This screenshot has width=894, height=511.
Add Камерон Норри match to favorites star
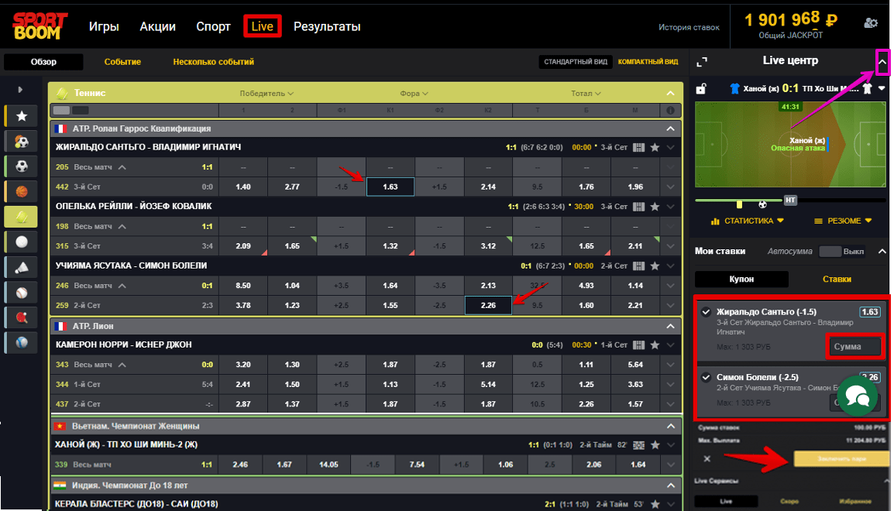655,345
